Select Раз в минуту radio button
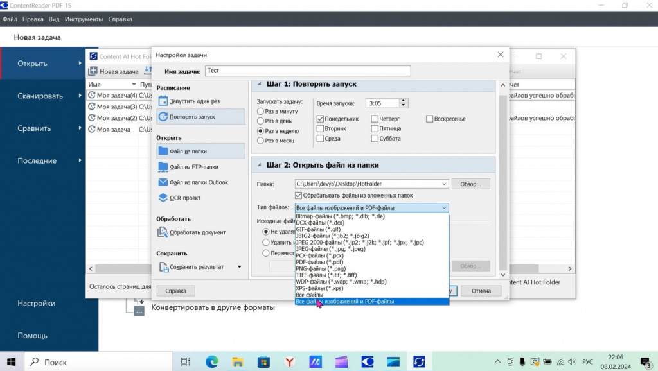Viewport: 658px width, 371px height. tap(260, 111)
